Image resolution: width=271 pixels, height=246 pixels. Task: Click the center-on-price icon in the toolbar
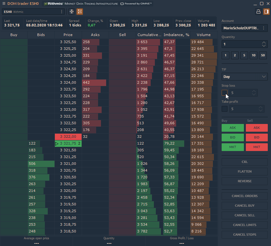[x=72, y=12]
